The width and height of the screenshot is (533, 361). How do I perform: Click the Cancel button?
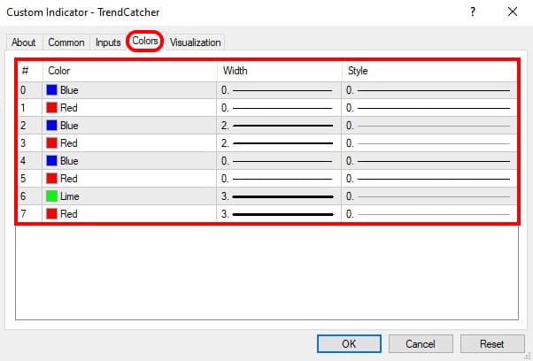pos(421,343)
